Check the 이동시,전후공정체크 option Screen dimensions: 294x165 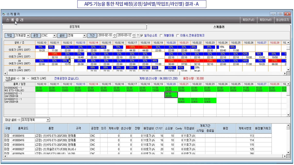coord(178,36)
